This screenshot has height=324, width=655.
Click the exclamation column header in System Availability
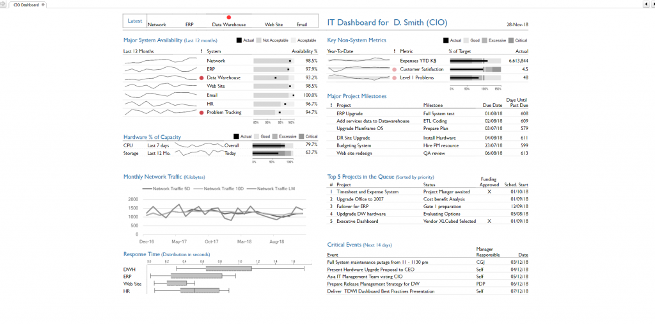pyautogui.click(x=201, y=51)
